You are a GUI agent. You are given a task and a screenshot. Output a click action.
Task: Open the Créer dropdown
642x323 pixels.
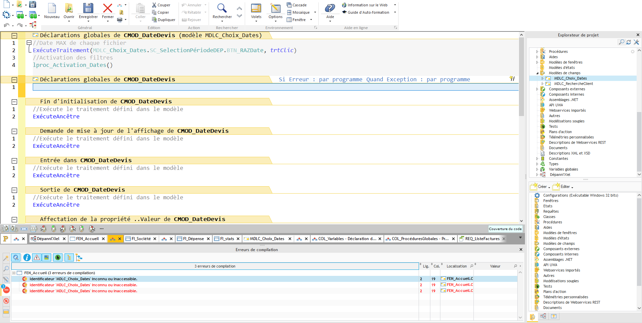point(540,187)
